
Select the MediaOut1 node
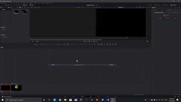pos(111,65)
